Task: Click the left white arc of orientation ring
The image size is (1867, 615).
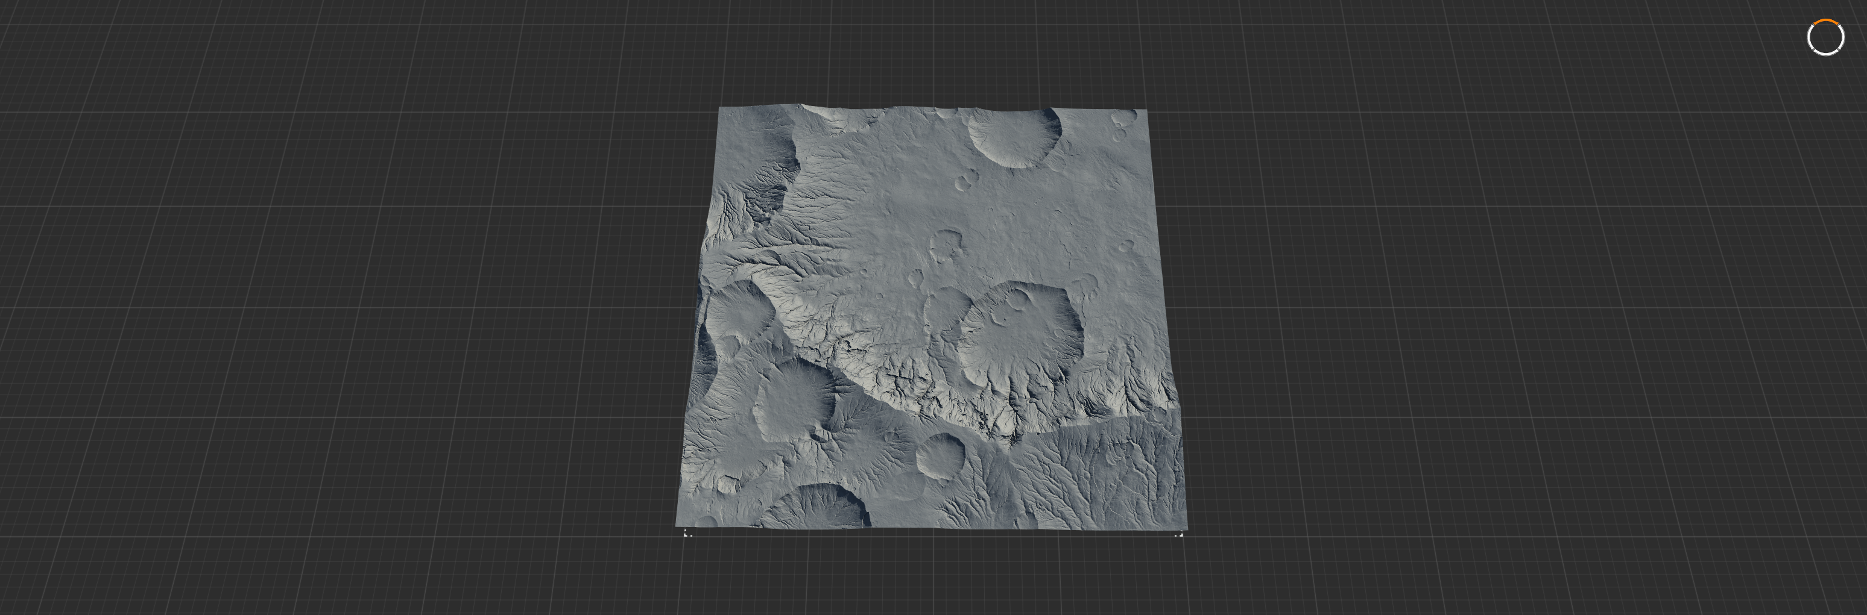Action: point(1809,37)
